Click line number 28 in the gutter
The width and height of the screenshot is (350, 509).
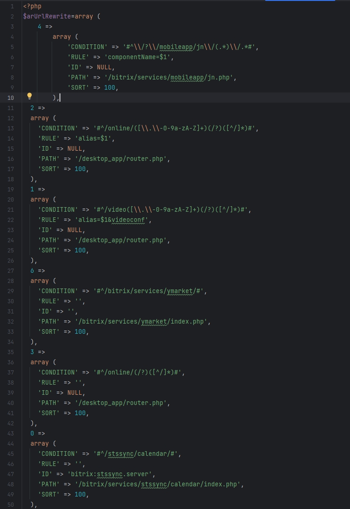(x=10, y=281)
